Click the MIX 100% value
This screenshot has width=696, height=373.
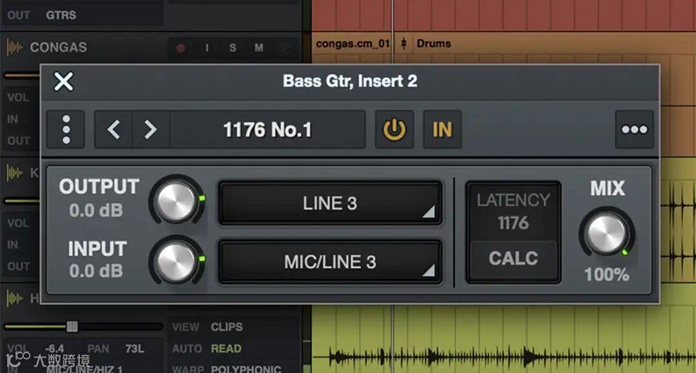click(607, 274)
